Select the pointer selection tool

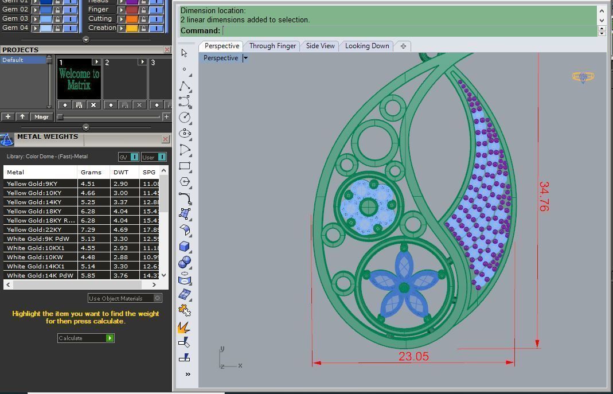pos(184,53)
